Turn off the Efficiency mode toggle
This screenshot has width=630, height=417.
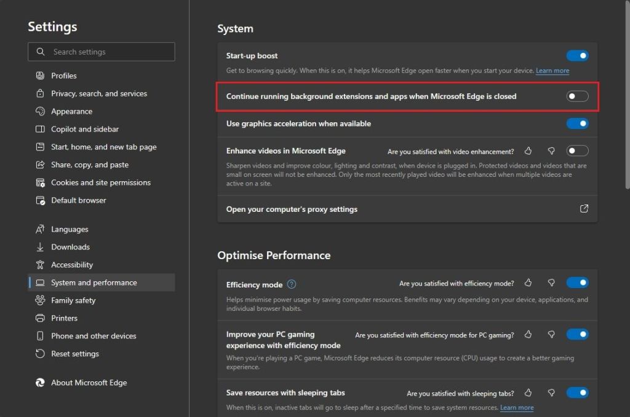577,283
